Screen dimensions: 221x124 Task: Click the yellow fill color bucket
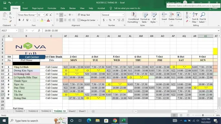(42, 20)
